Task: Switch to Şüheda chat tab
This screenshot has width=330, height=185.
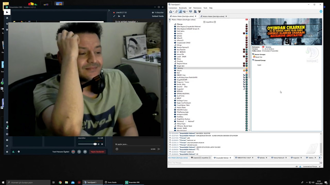Action: click(x=262, y=158)
